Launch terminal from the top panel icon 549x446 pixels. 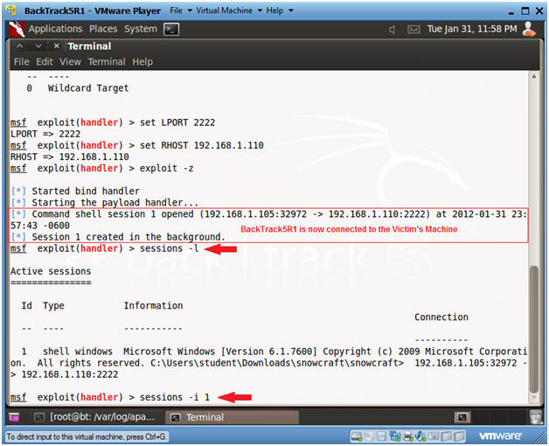point(171,29)
